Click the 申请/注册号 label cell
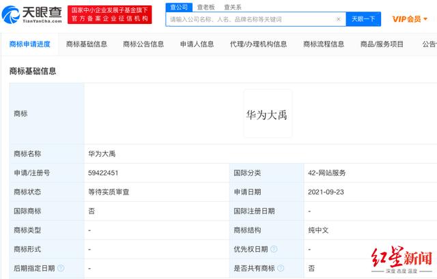 pyautogui.click(x=47, y=173)
